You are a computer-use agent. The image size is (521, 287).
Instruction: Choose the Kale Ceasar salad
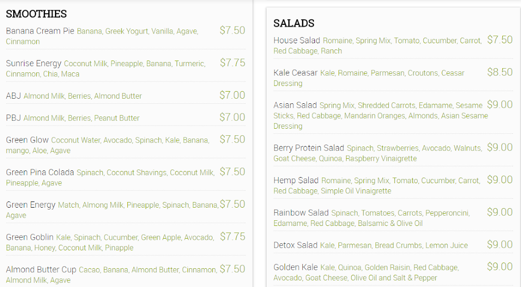click(x=296, y=73)
